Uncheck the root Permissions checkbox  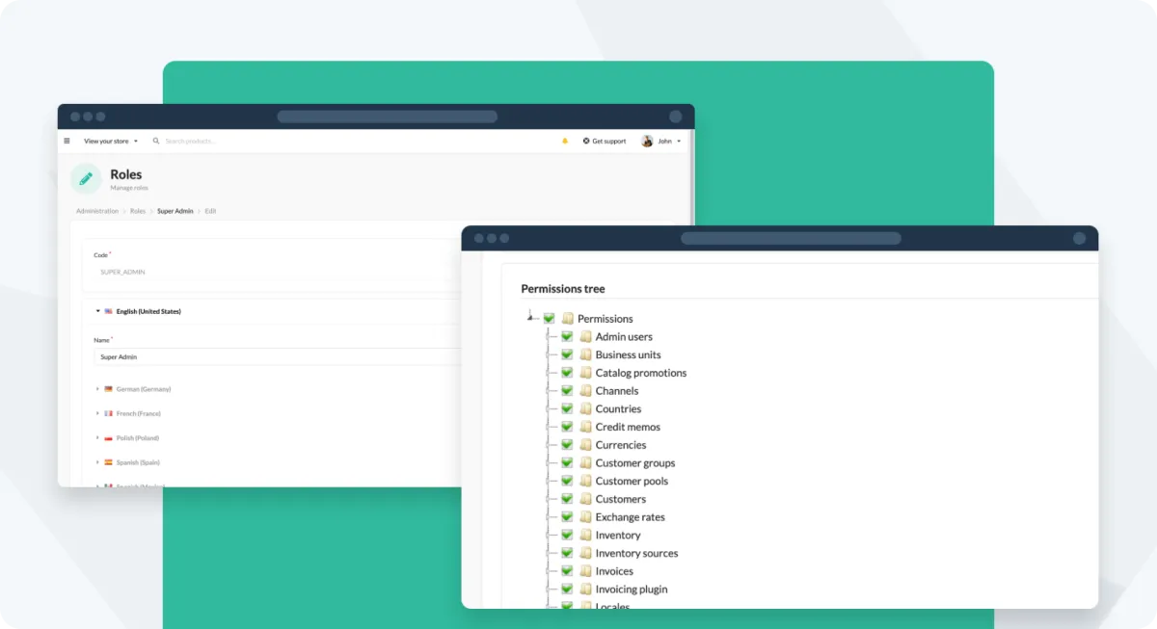pos(549,319)
